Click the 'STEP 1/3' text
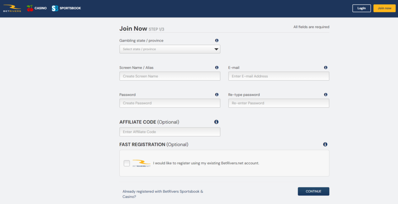 pos(156,30)
